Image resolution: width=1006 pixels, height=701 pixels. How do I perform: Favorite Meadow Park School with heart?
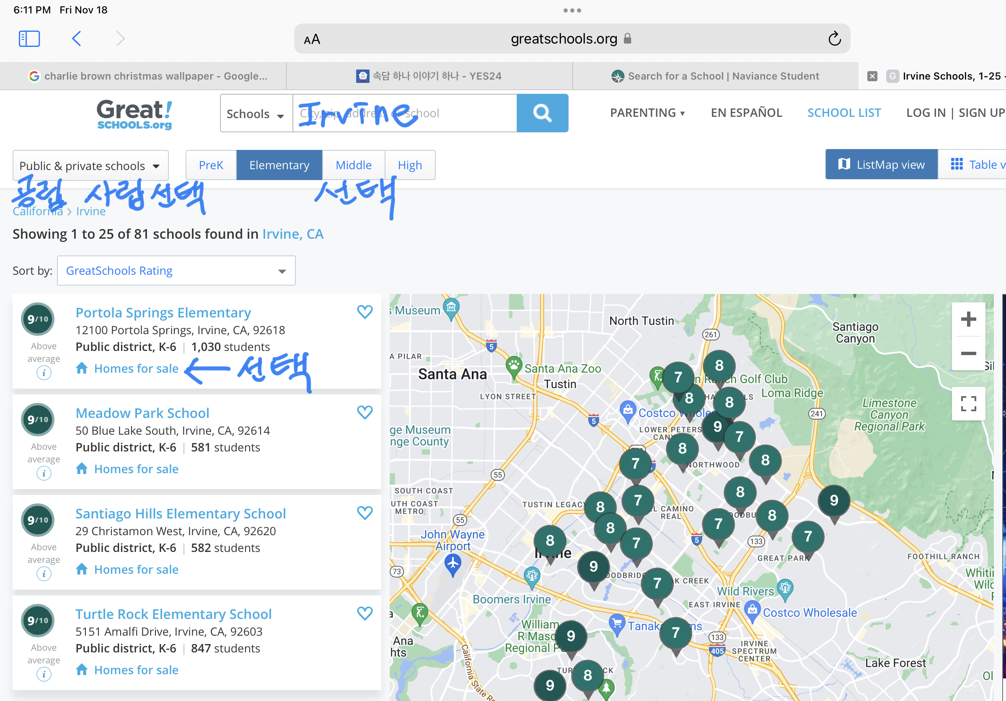click(365, 412)
